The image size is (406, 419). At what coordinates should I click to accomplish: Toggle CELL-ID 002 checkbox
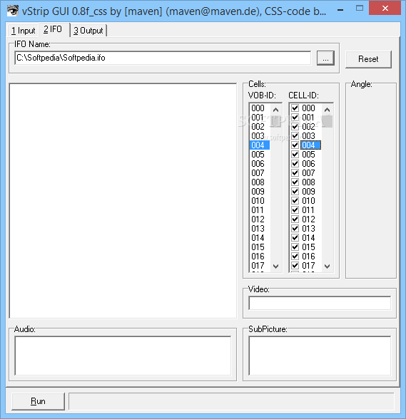[x=295, y=126]
